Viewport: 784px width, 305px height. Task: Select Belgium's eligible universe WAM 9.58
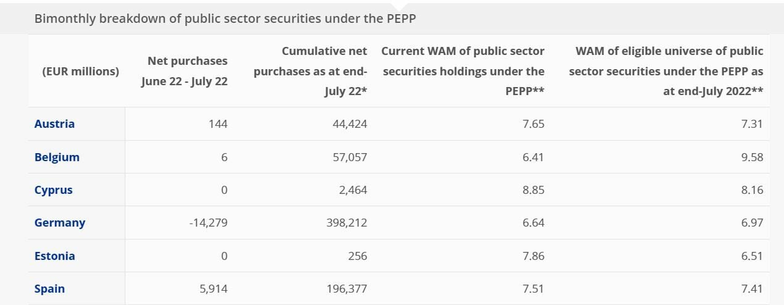pyautogui.click(x=751, y=157)
